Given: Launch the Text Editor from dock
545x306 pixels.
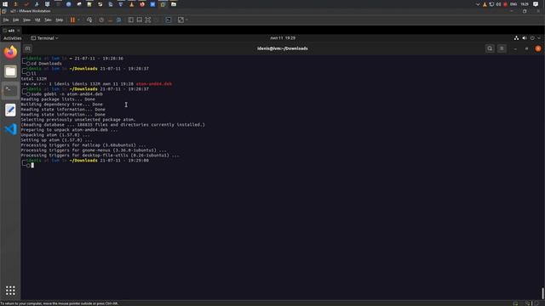Looking at the screenshot, I should [10, 110].
